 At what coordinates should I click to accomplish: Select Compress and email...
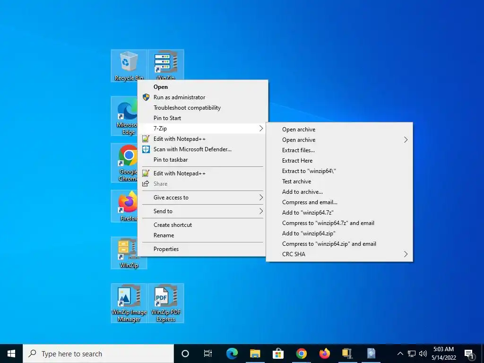(x=339, y=202)
